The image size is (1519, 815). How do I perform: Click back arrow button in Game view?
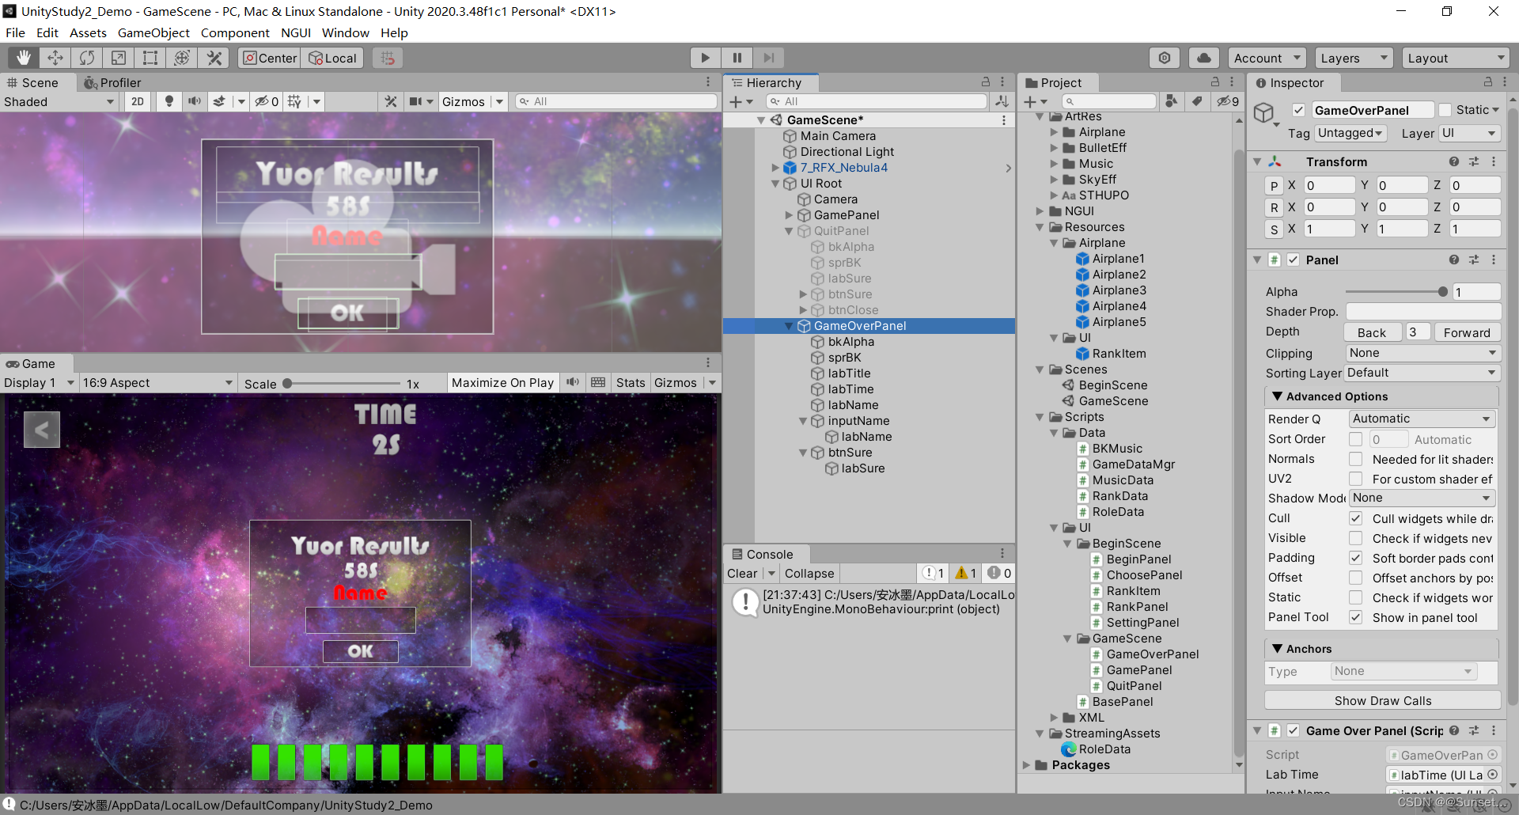[x=42, y=430]
